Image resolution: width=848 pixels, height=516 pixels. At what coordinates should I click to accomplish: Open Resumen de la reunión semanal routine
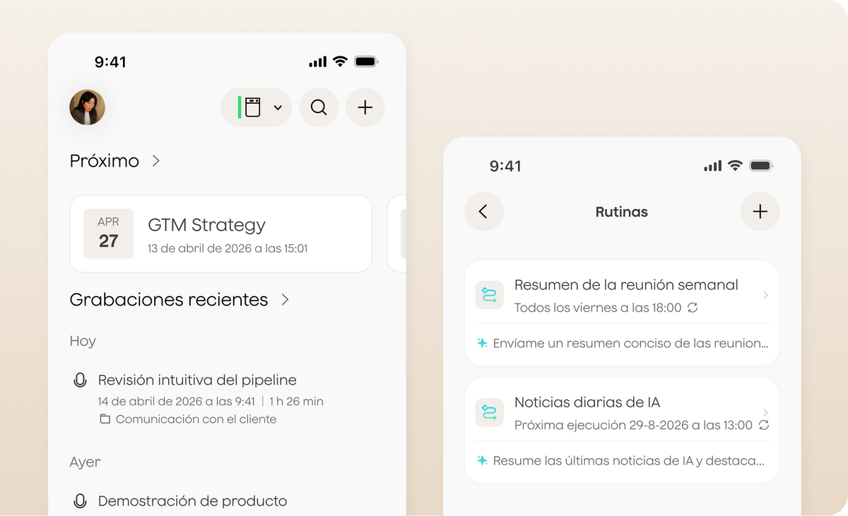coord(622,313)
